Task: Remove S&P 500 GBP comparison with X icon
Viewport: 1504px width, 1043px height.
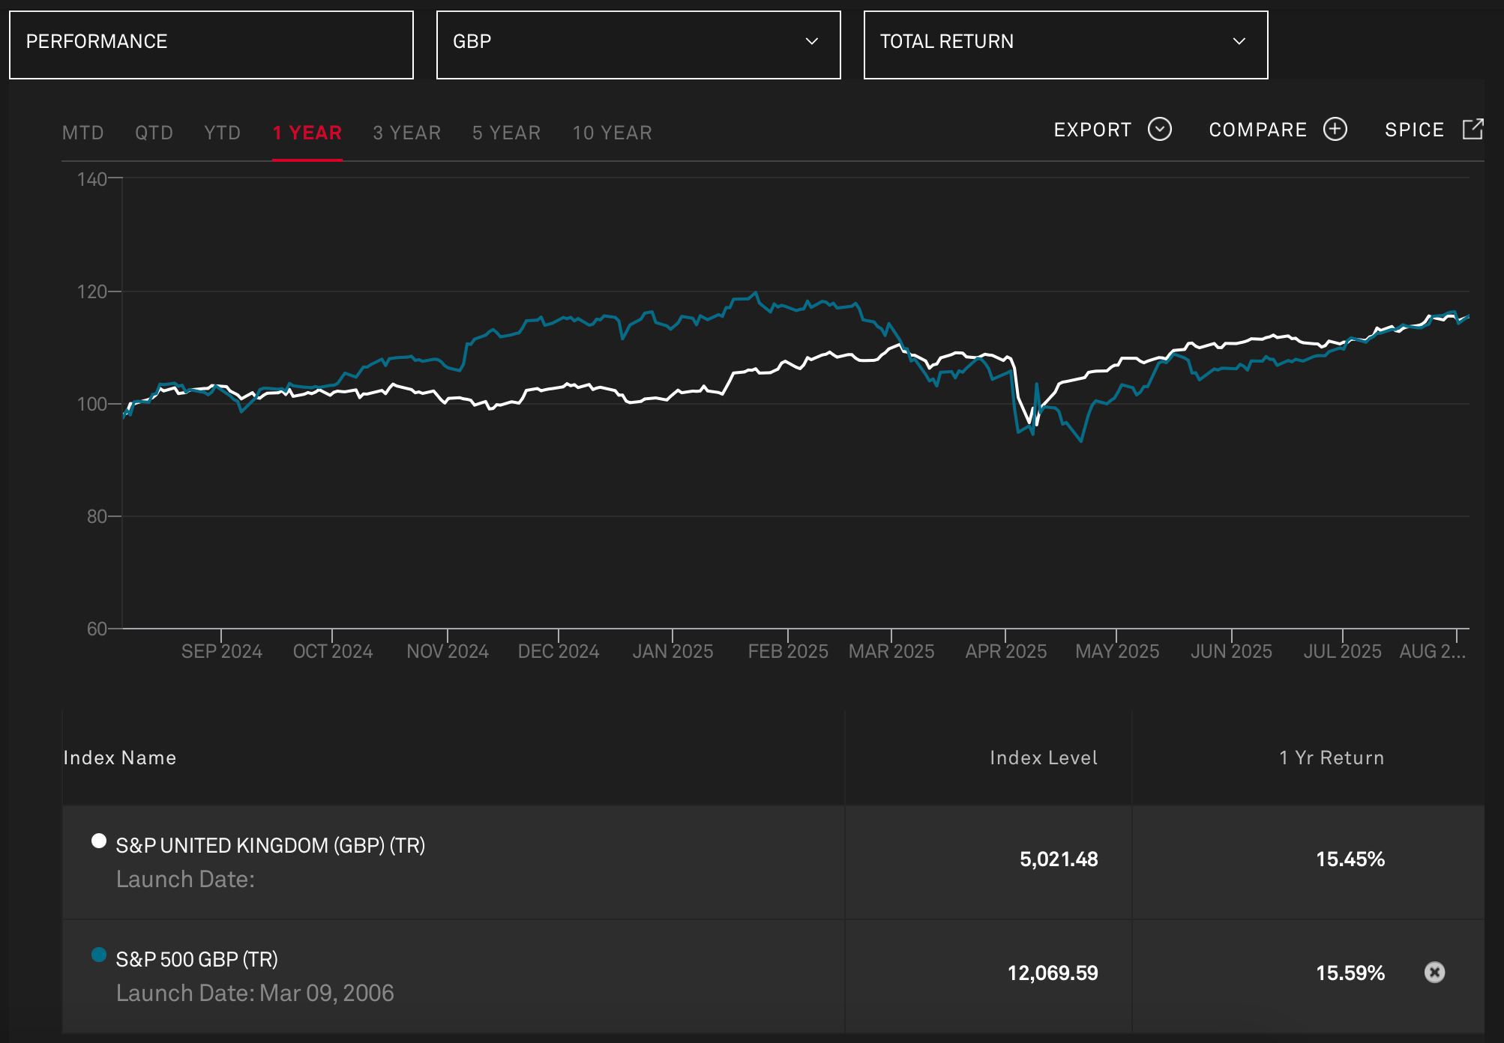Action: pos(1434,973)
